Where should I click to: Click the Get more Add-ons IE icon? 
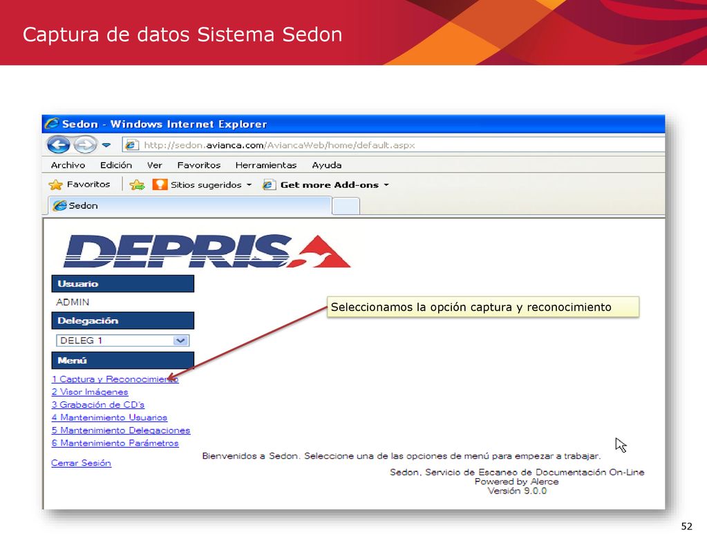pyautogui.click(x=269, y=185)
